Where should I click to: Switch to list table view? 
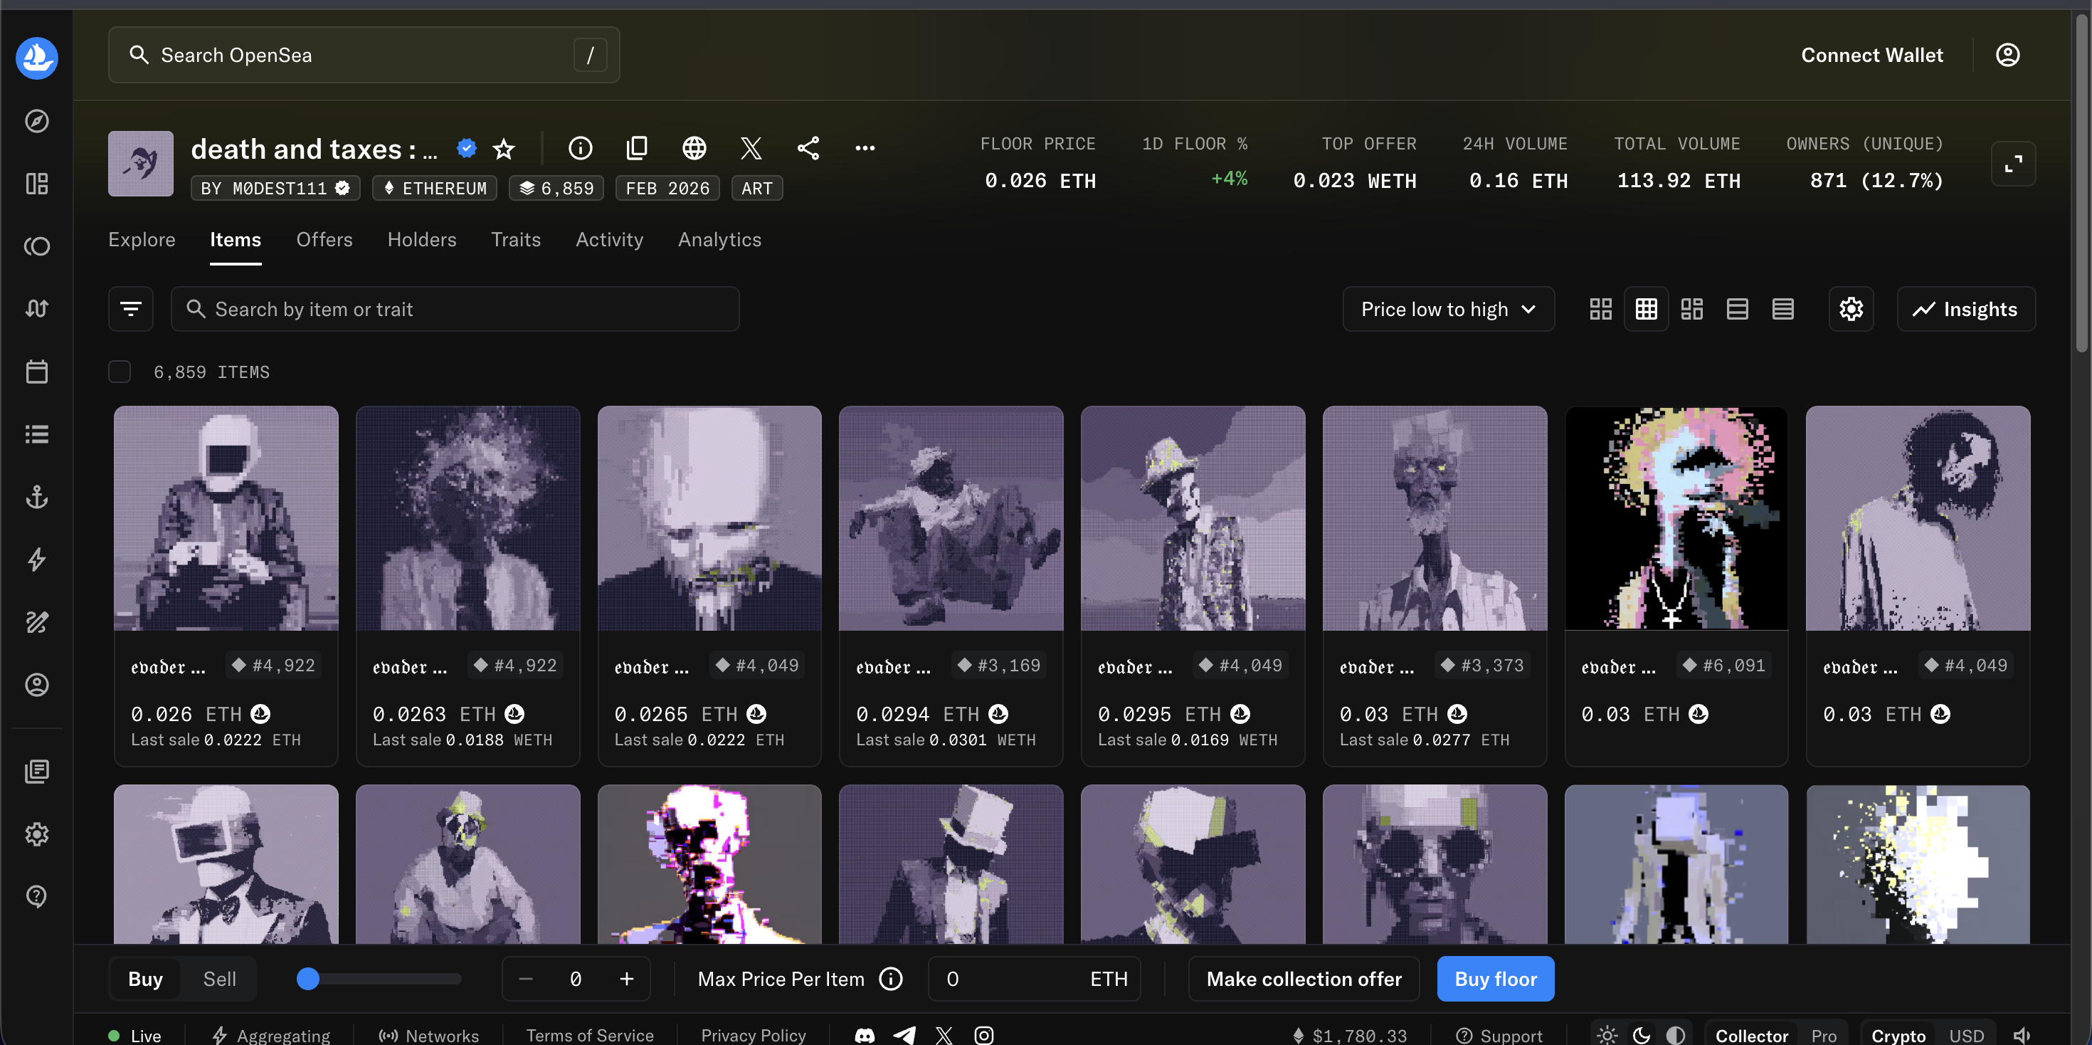(x=1737, y=309)
